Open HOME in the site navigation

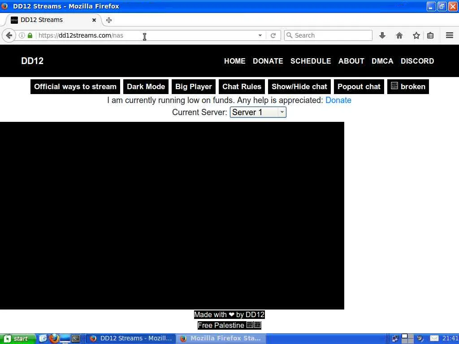(235, 61)
